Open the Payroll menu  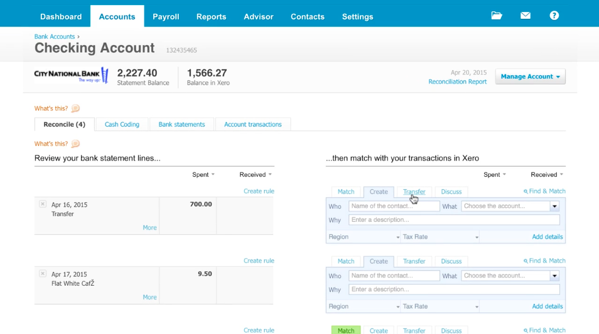coord(166,17)
